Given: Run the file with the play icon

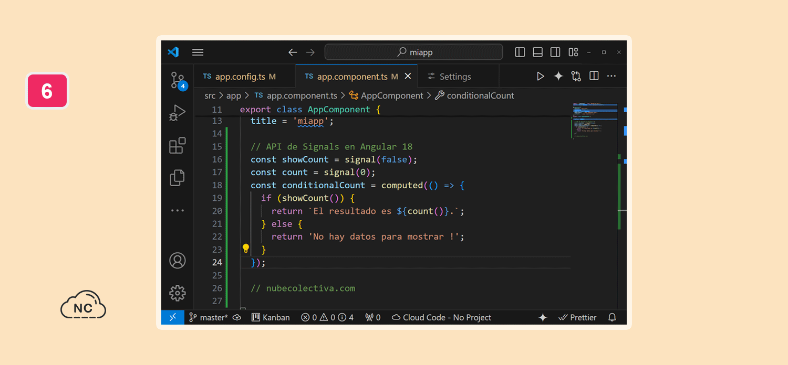Looking at the screenshot, I should pyautogui.click(x=540, y=77).
